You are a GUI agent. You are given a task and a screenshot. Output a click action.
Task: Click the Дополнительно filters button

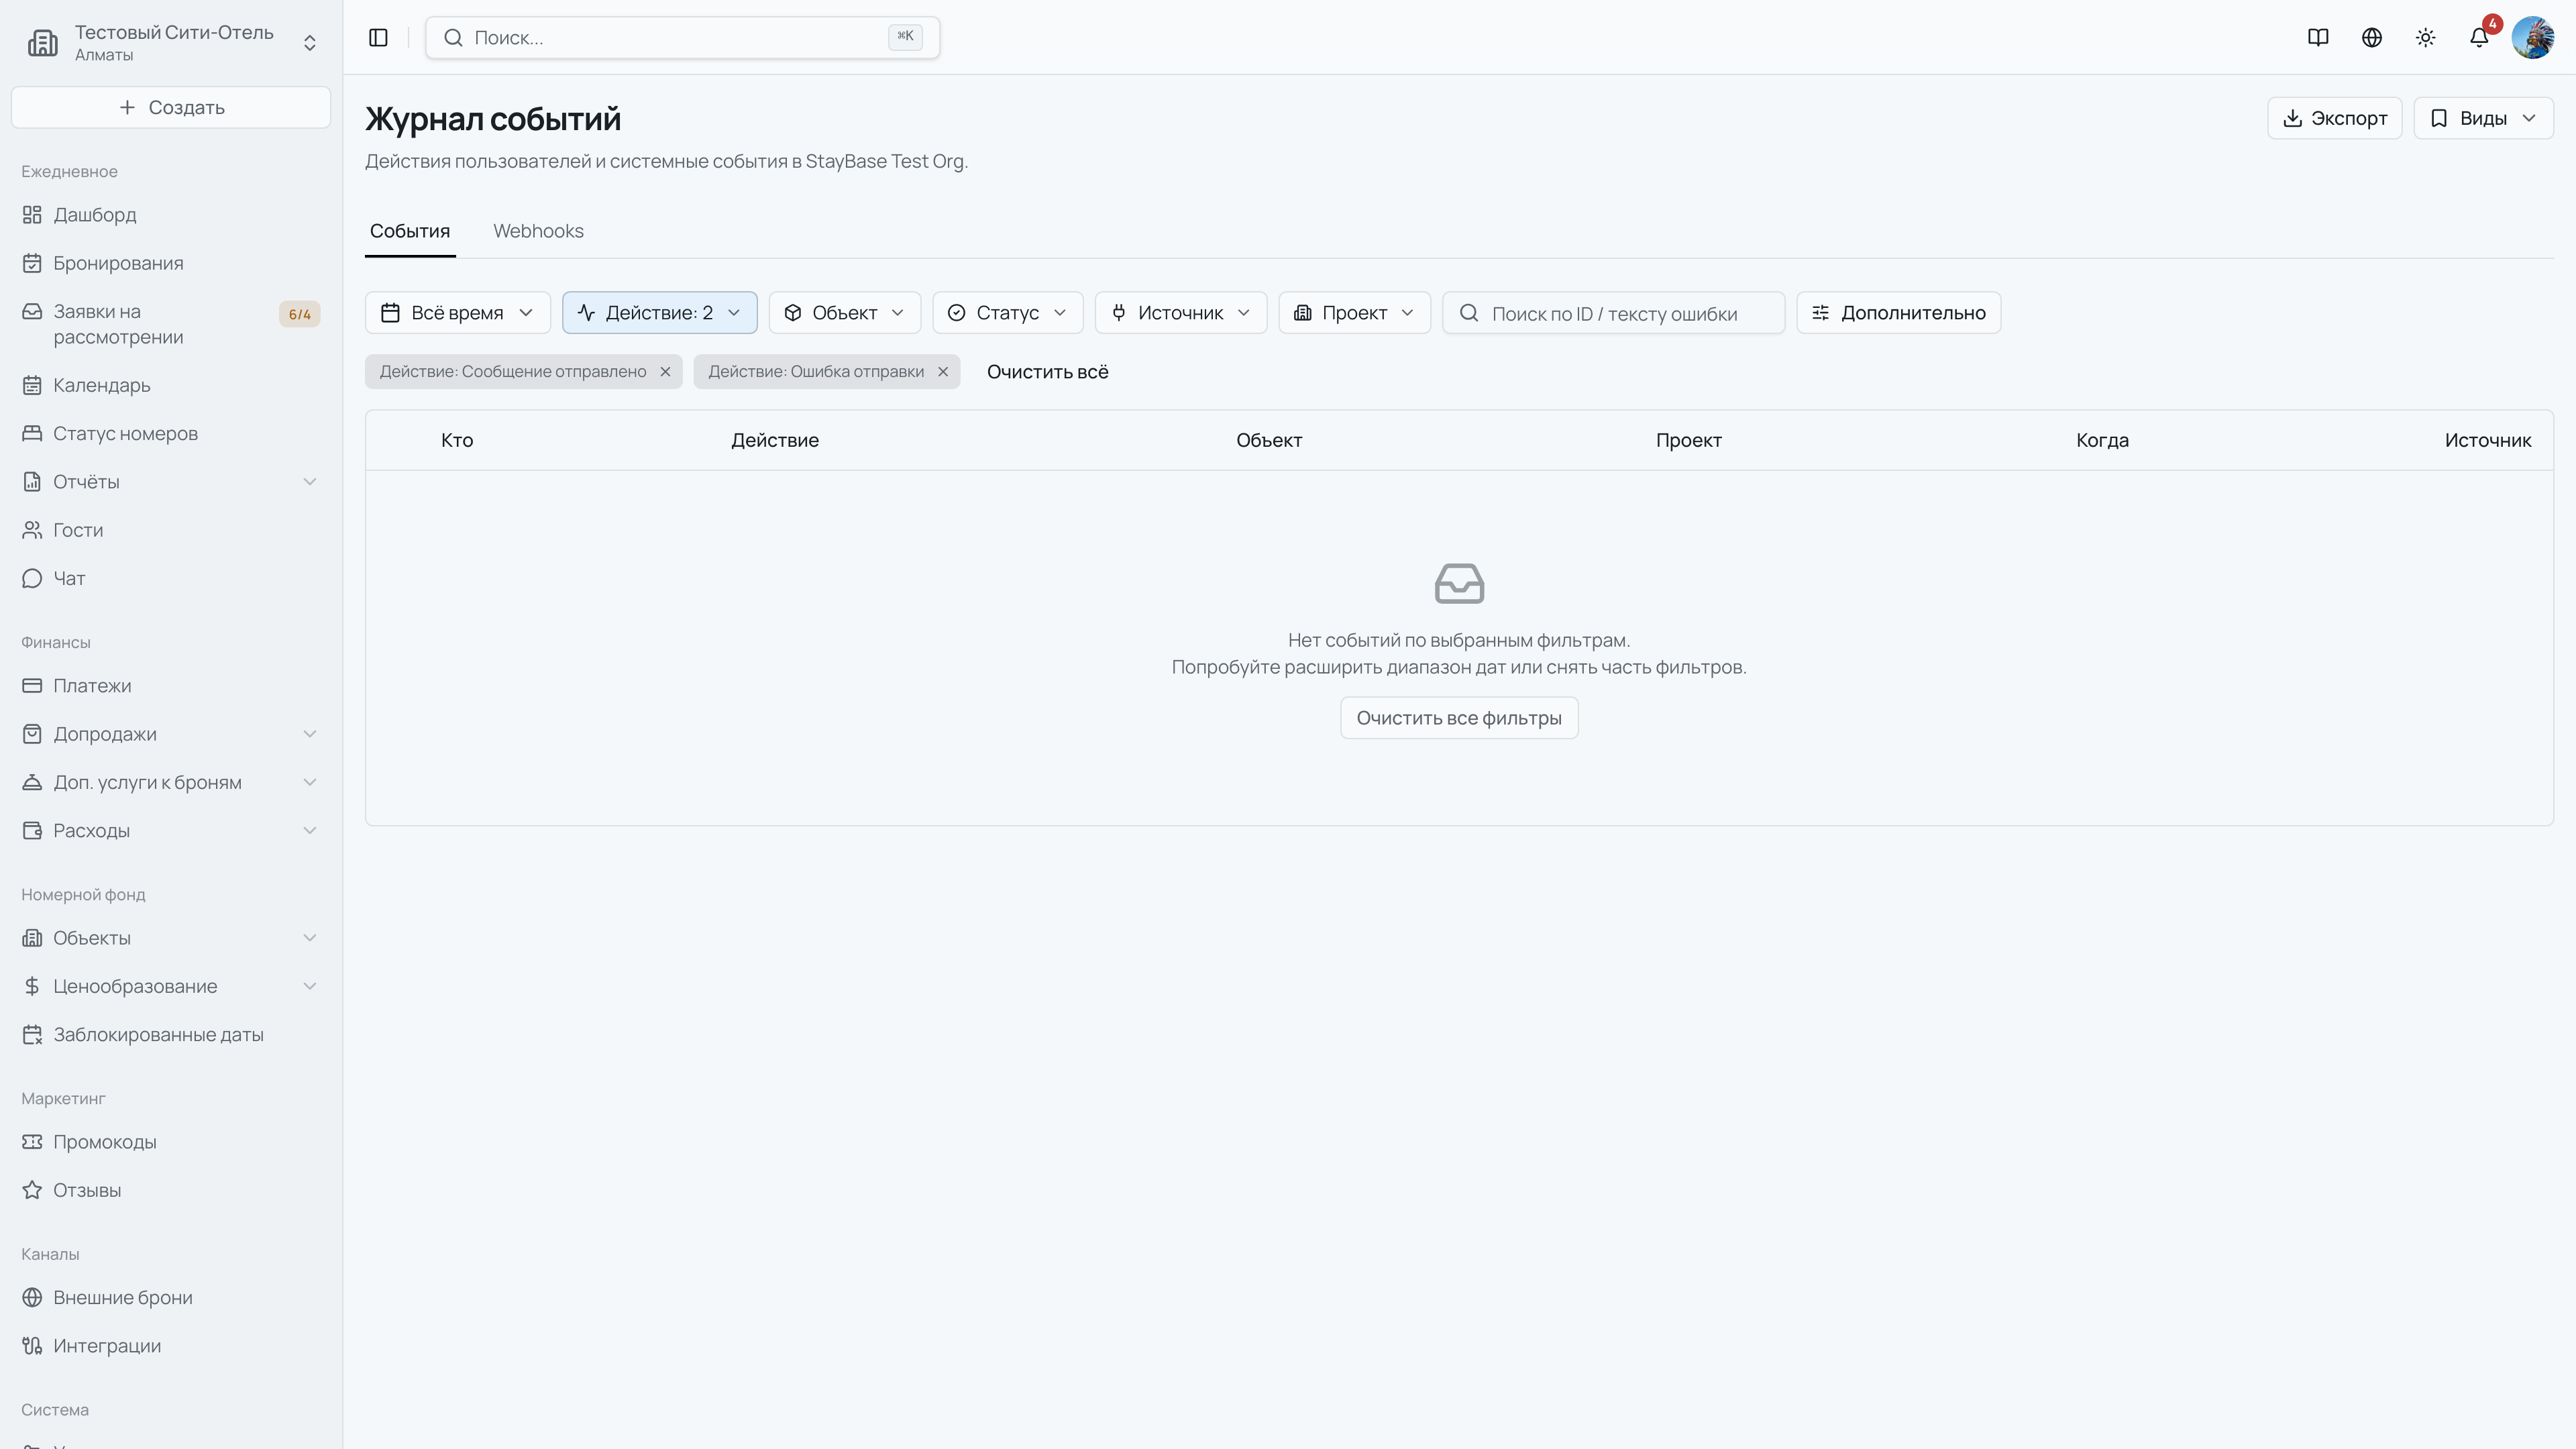1899,313
